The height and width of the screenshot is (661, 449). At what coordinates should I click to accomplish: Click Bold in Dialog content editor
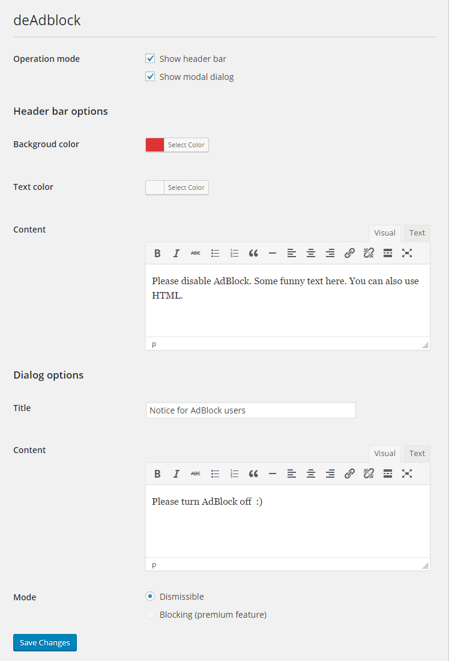[157, 474]
